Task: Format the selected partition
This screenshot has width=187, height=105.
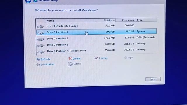Action: coord(103,58)
